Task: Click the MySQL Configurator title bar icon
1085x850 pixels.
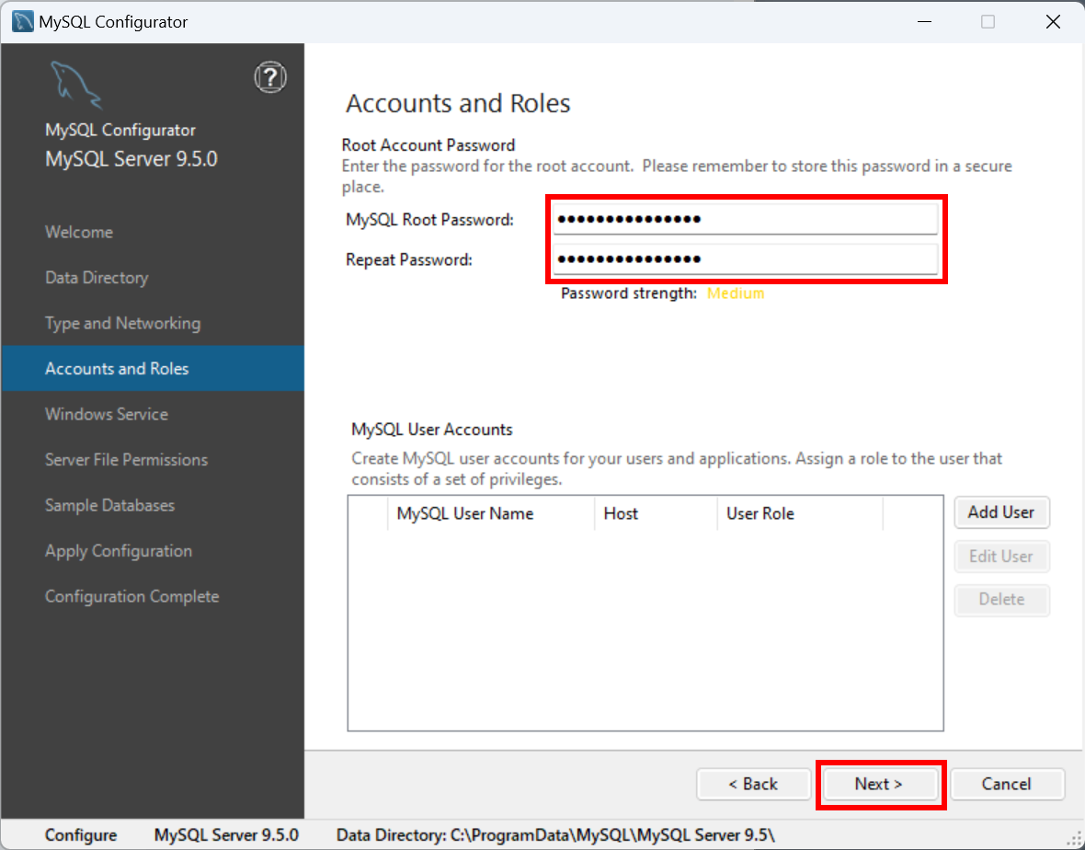Action: click(23, 21)
